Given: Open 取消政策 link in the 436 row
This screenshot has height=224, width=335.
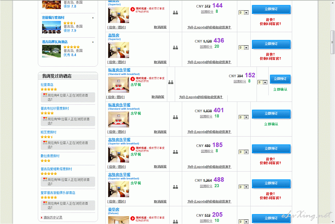Looking at the screenshot, I should point(160,62).
